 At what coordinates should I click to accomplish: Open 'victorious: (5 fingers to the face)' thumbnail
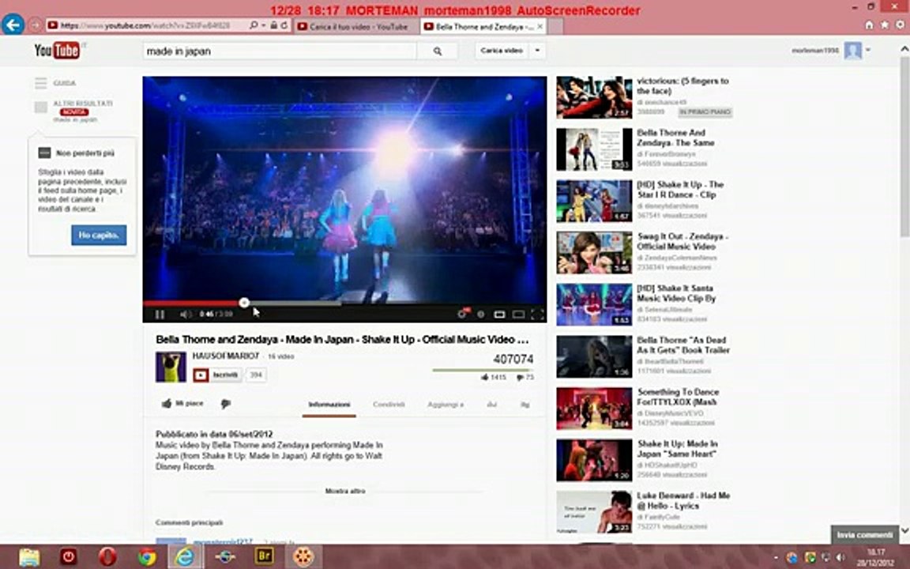[x=594, y=97]
